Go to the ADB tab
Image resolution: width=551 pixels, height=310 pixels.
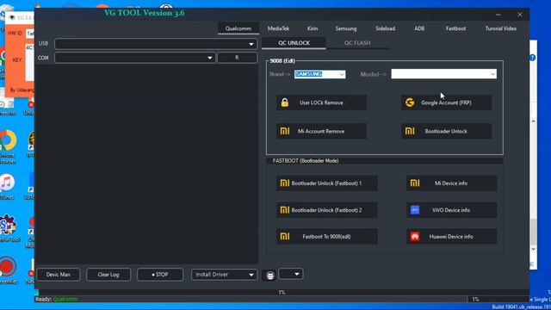tap(419, 28)
